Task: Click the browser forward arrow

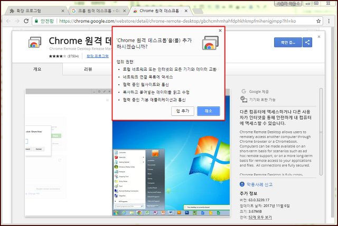Action: 17,21
